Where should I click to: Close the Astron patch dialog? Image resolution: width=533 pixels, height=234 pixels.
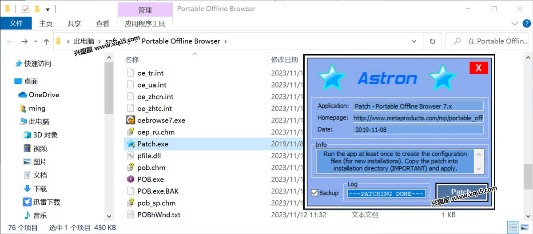(478, 67)
